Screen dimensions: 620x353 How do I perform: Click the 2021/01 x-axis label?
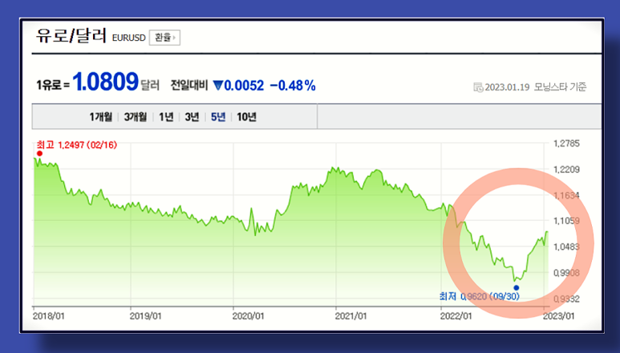click(x=351, y=316)
